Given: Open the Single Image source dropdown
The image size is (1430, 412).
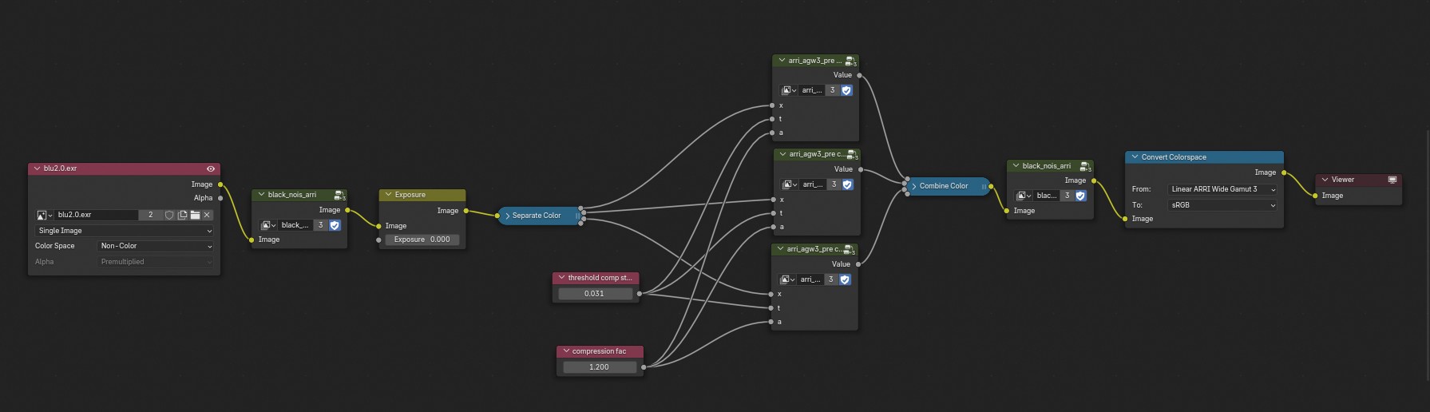Looking at the screenshot, I should 125,231.
